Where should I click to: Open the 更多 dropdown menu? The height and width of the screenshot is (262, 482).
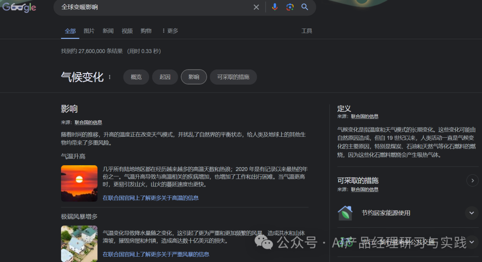click(x=170, y=31)
